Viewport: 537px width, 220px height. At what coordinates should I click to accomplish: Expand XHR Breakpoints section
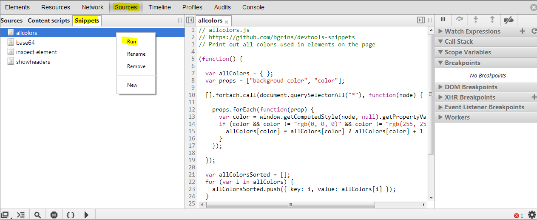coord(440,97)
